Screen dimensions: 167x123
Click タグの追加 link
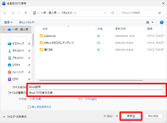[91, 99]
